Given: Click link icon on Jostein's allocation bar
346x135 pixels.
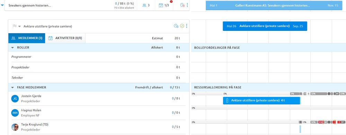Looking at the screenshot, I should pos(227,101).
